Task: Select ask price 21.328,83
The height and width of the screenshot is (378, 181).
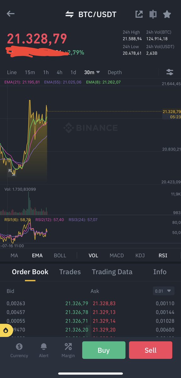Action: click(104, 304)
